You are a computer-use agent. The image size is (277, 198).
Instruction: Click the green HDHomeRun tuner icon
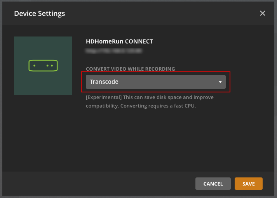coord(43,66)
